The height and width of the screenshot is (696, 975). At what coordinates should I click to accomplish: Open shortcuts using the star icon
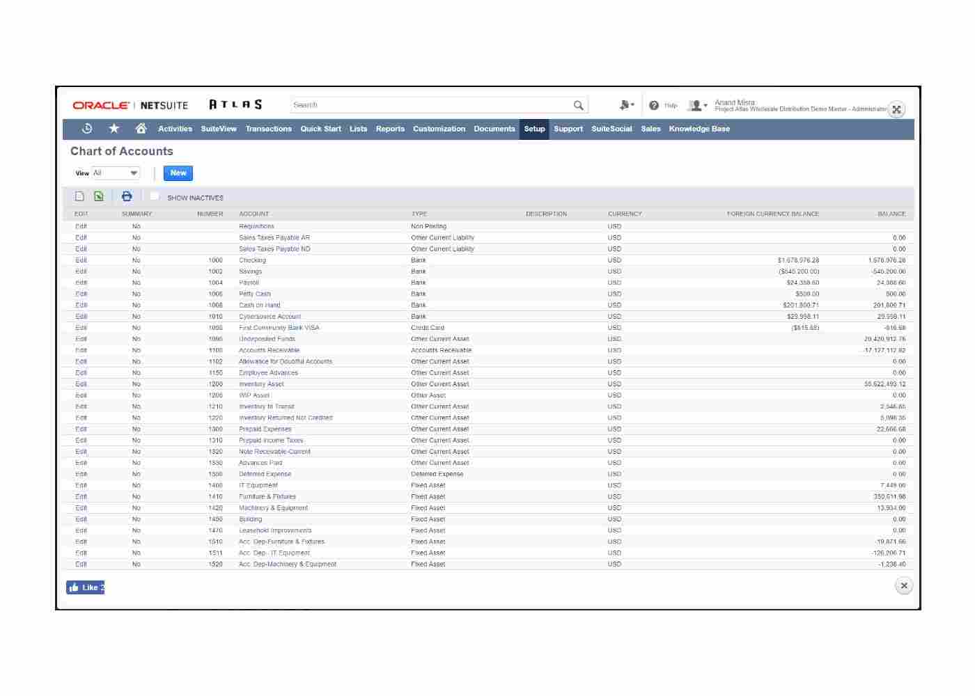tap(114, 129)
